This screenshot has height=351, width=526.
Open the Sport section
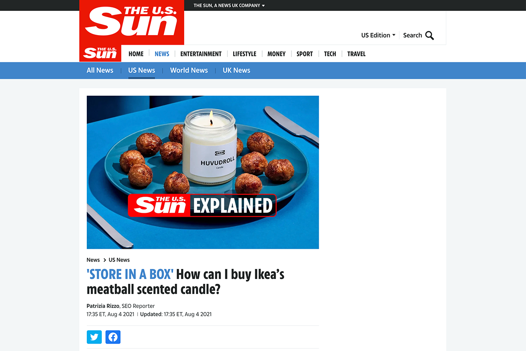point(305,54)
